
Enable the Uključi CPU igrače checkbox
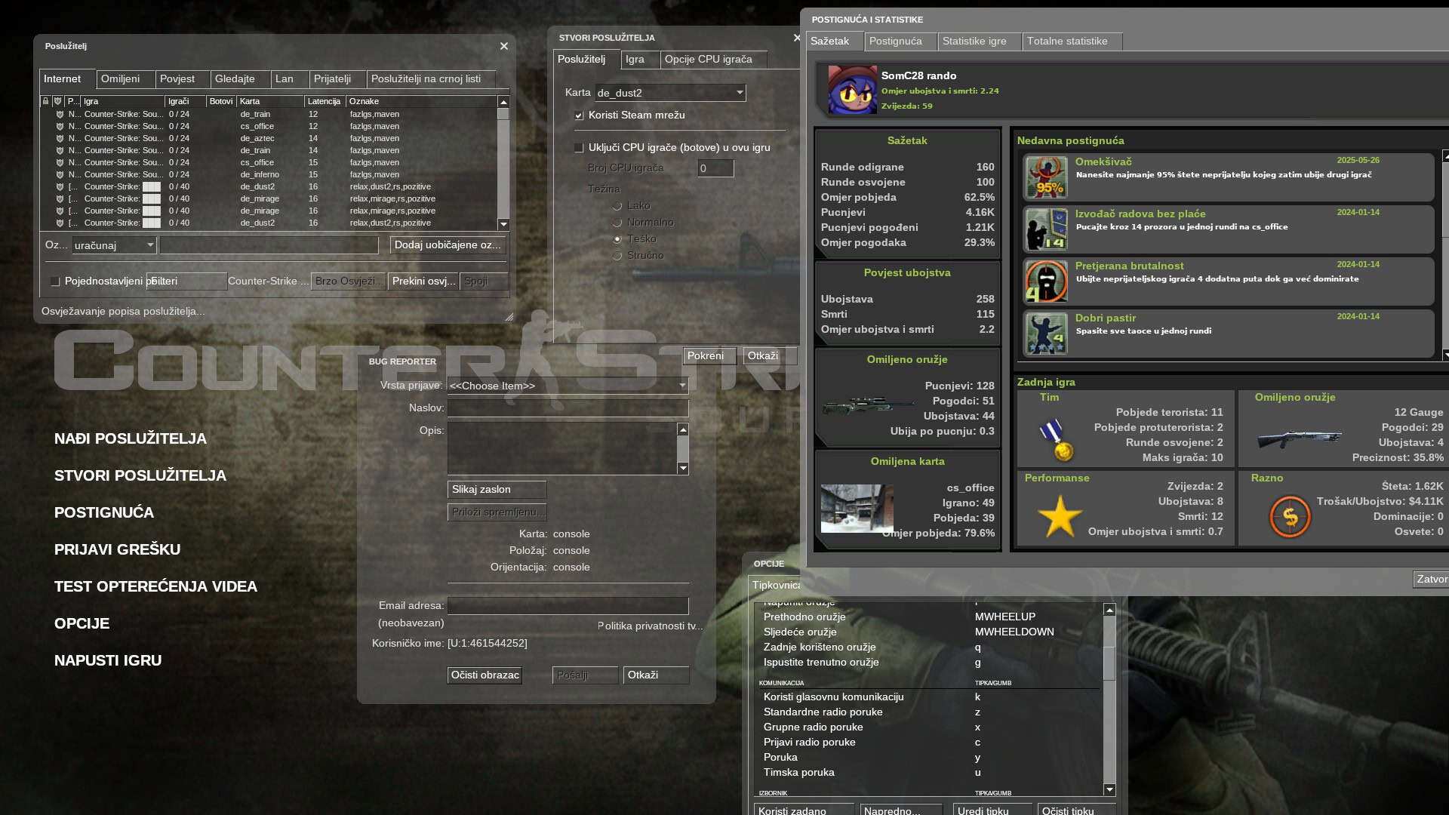click(x=579, y=148)
